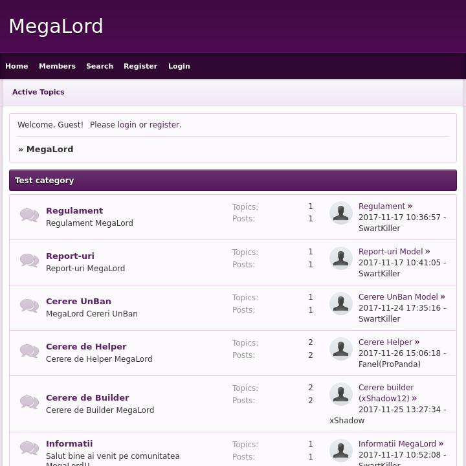Click the Regulament forum speech-bubble icon

(29, 215)
